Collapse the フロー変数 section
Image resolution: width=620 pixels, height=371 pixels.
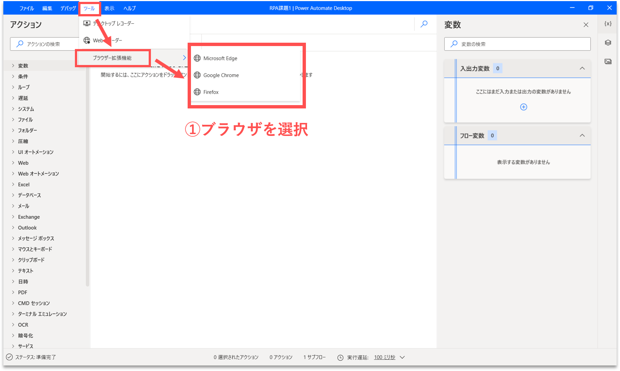582,136
